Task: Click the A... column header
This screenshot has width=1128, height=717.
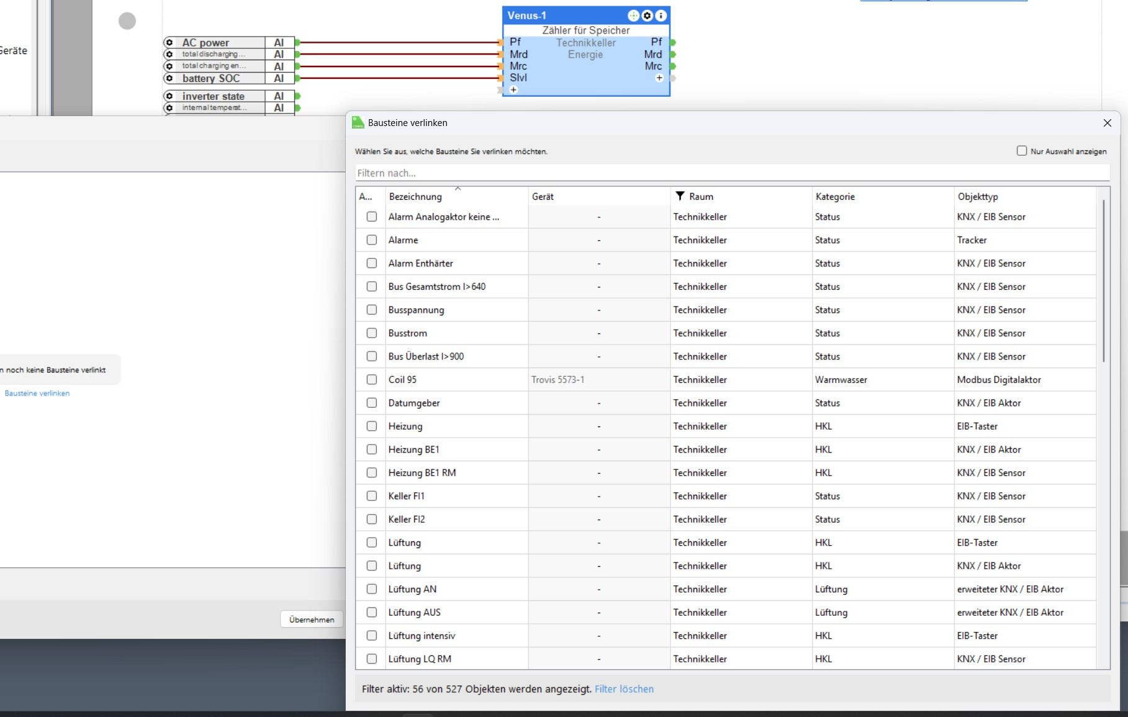Action: (x=371, y=196)
